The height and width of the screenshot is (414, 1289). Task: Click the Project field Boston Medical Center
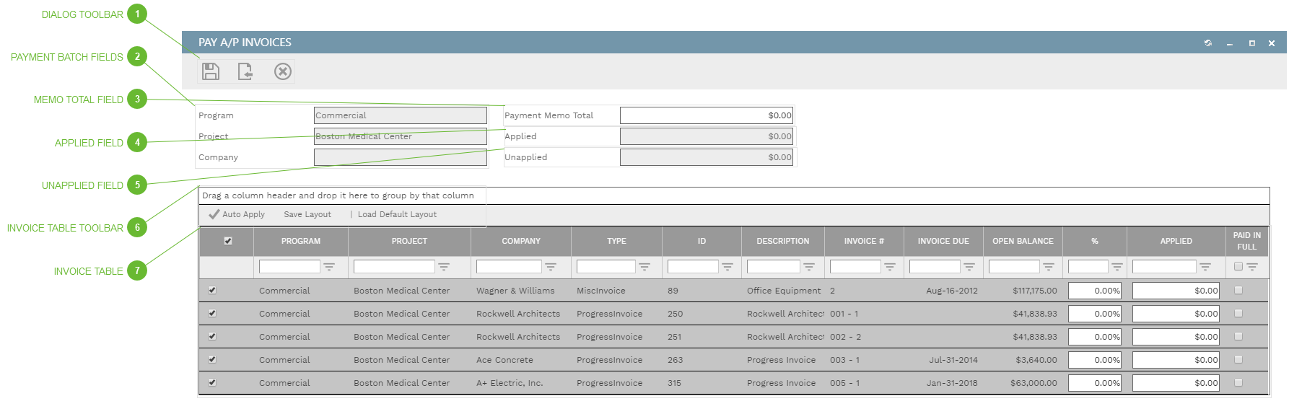[401, 136]
